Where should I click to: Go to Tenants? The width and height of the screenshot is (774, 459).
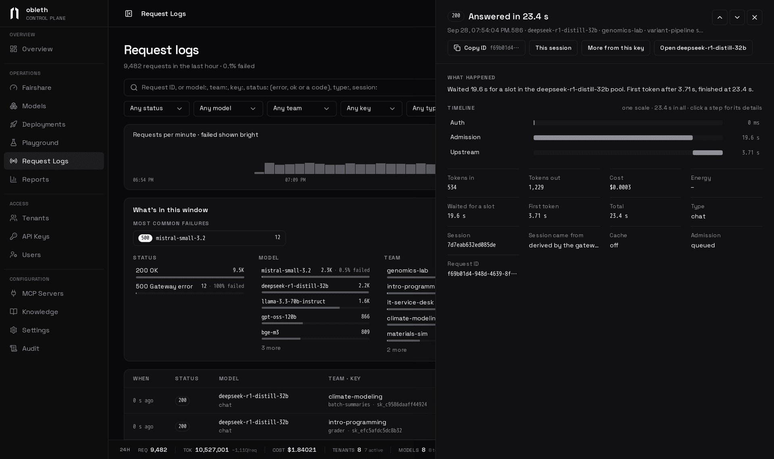54,218
